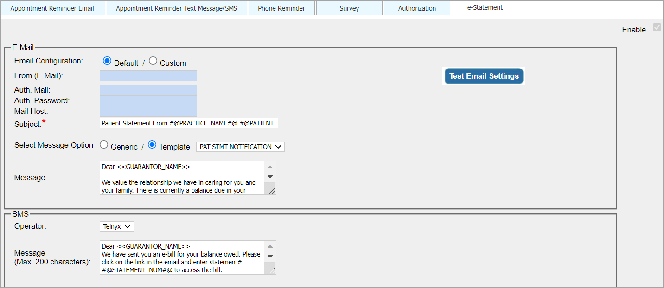The height and width of the screenshot is (288, 664).
Task: Click Test Email Settings button
Action: click(x=484, y=76)
